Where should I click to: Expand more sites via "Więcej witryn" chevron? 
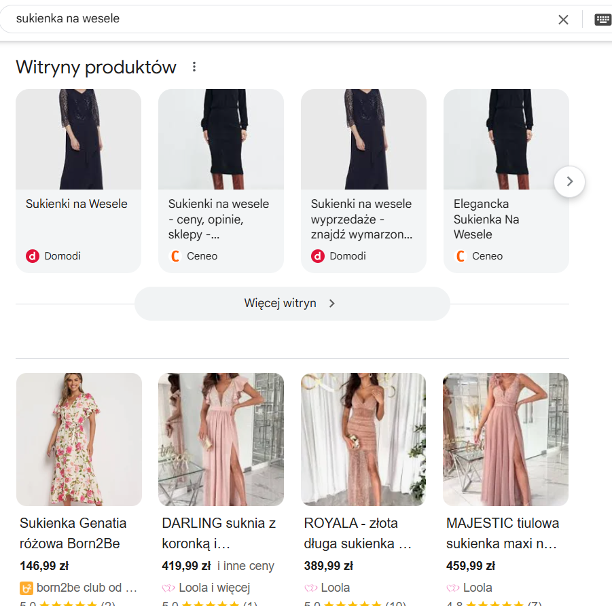(x=332, y=304)
